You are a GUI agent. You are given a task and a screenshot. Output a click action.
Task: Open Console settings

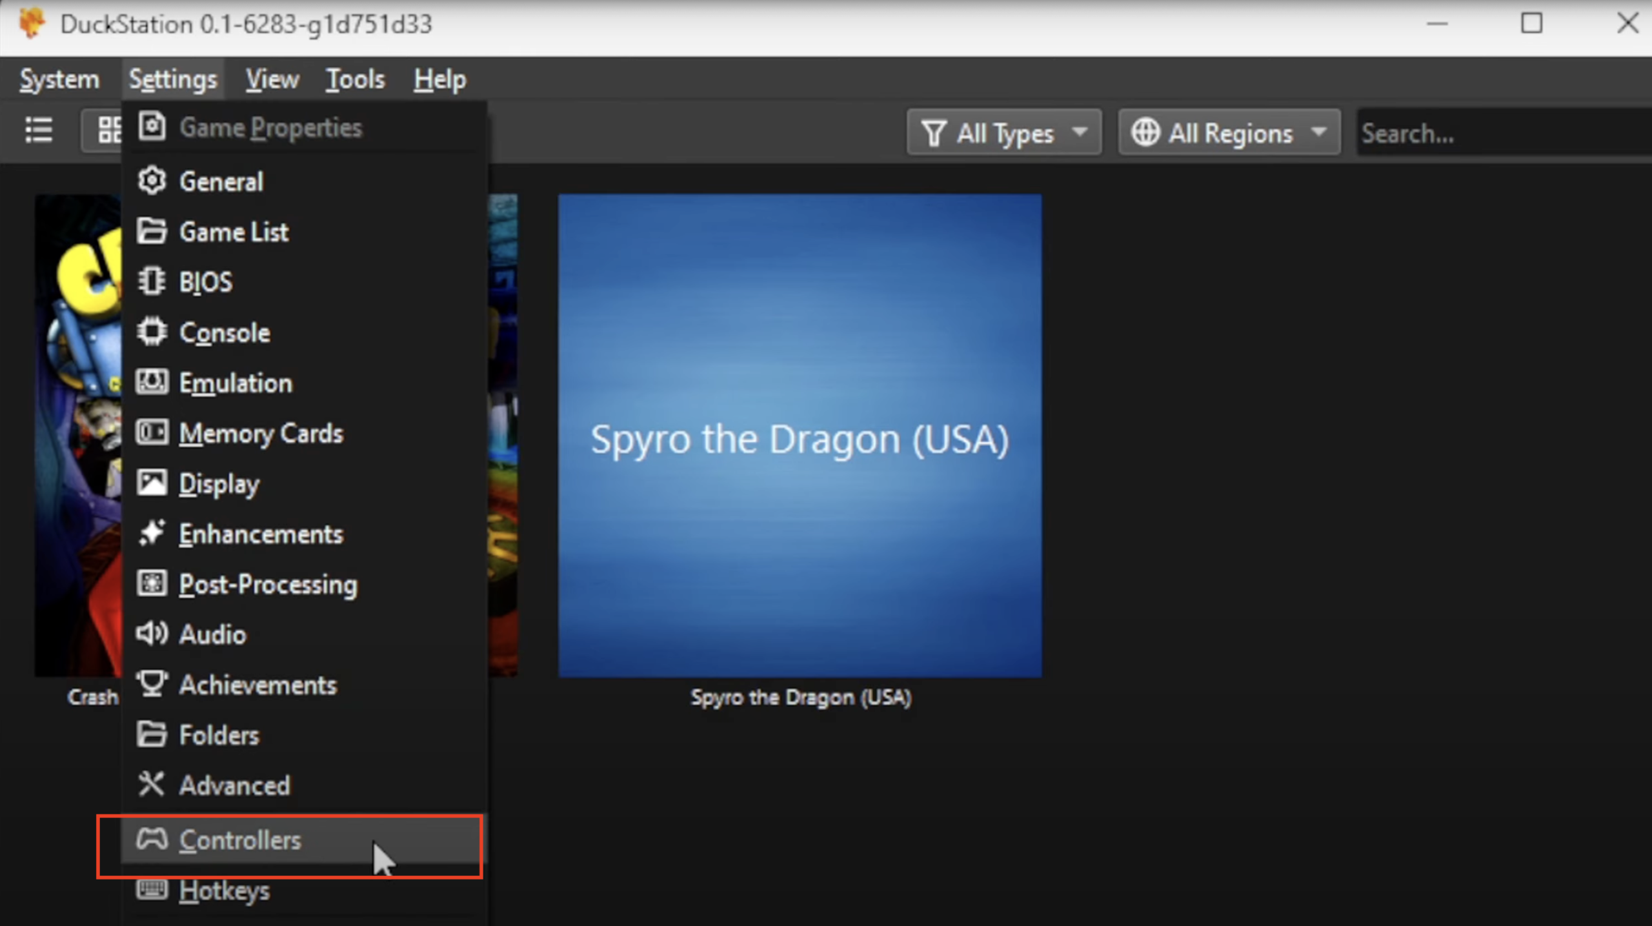click(305, 332)
